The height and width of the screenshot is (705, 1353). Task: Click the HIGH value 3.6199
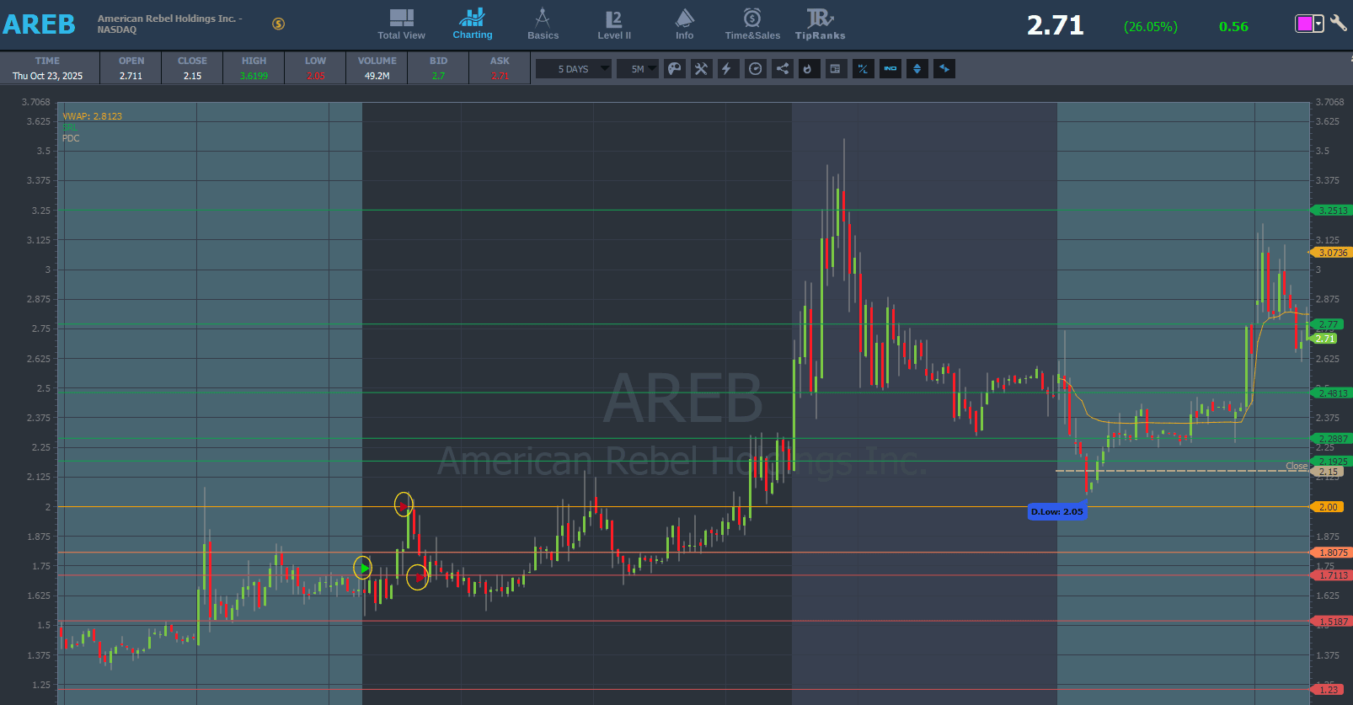[254, 76]
